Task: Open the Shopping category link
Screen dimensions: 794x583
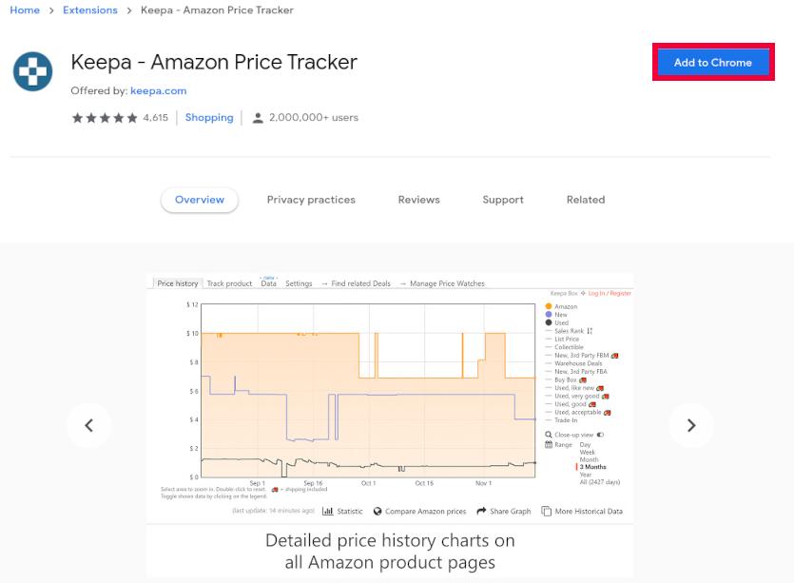Action: [209, 118]
